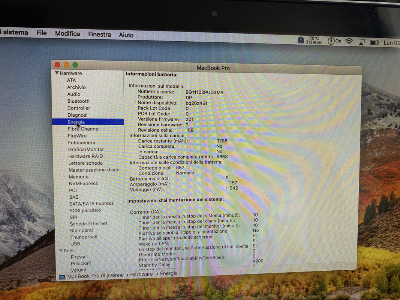Click the 'Wake on LAN:' label
Image resolution: width=400 pixels, height=300 pixels.
(x=154, y=244)
